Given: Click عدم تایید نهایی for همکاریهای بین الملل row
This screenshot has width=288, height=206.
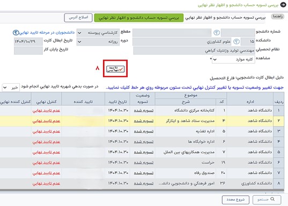Looking at the screenshot, I should tap(46, 152).
